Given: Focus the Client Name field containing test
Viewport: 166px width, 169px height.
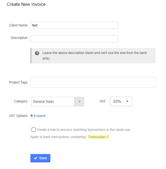Looking at the screenshot, I should pyautogui.click(x=74, y=25).
